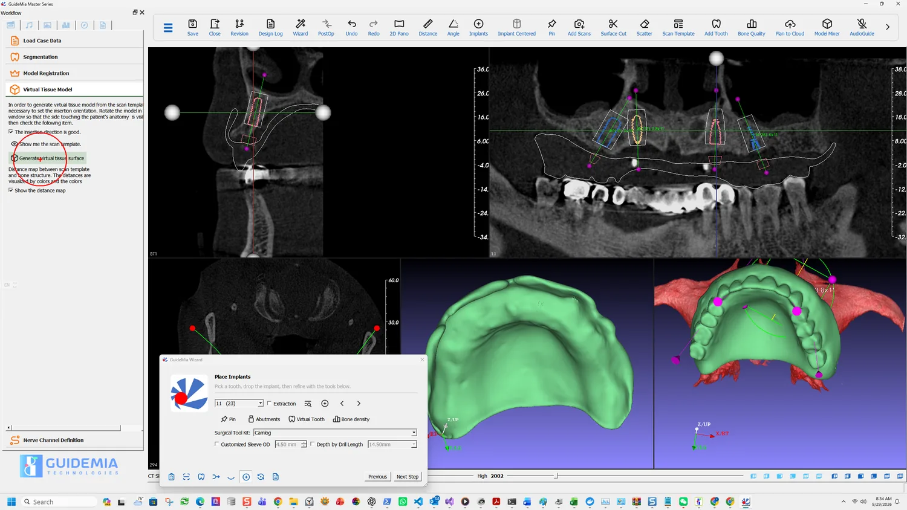Screen dimensions: 907x510
Task: Switch to the first Workflow panel tab icon
Action: coord(11,25)
